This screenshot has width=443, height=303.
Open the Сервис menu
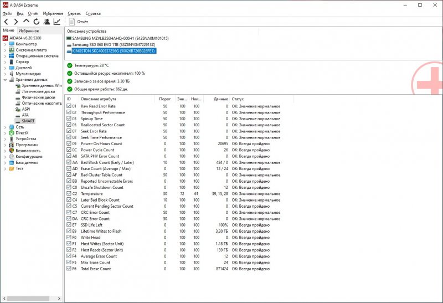(74, 12)
